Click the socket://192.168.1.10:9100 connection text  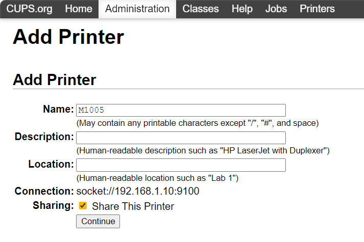(137, 192)
